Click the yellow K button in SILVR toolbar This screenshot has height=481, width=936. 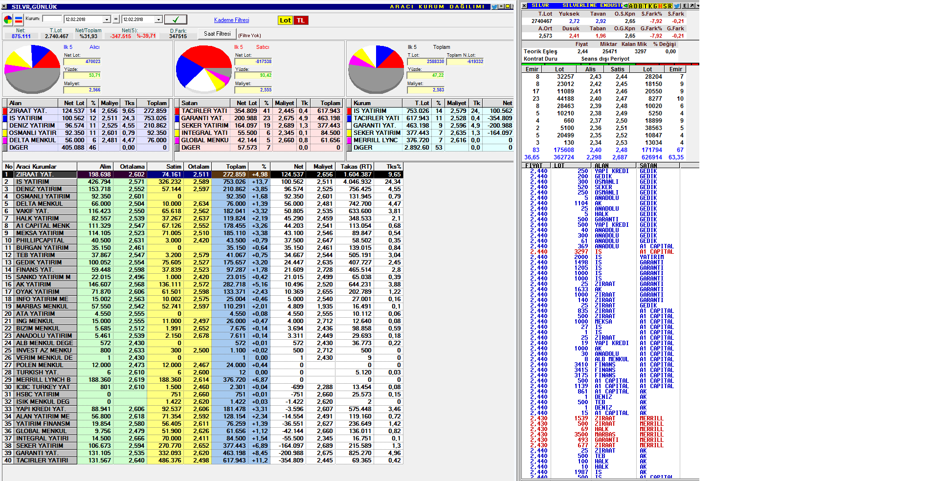(x=650, y=6)
